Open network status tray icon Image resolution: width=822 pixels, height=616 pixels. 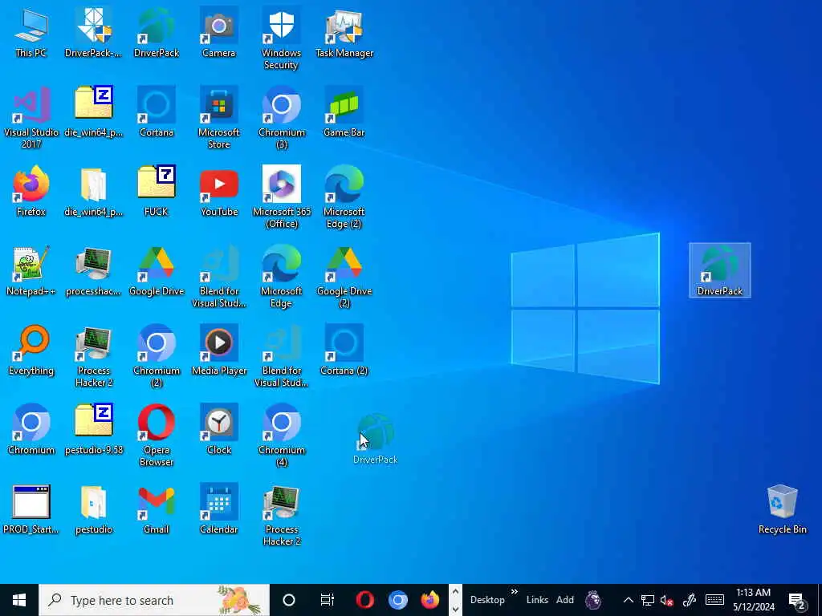coord(648,600)
